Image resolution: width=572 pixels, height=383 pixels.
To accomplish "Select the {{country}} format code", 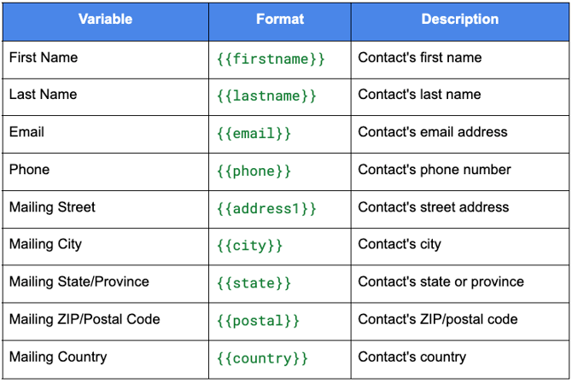I will 263,358.
